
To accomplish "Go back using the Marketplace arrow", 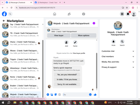I will tap(4, 21).
